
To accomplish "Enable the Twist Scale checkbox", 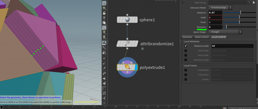I will (186, 55).
